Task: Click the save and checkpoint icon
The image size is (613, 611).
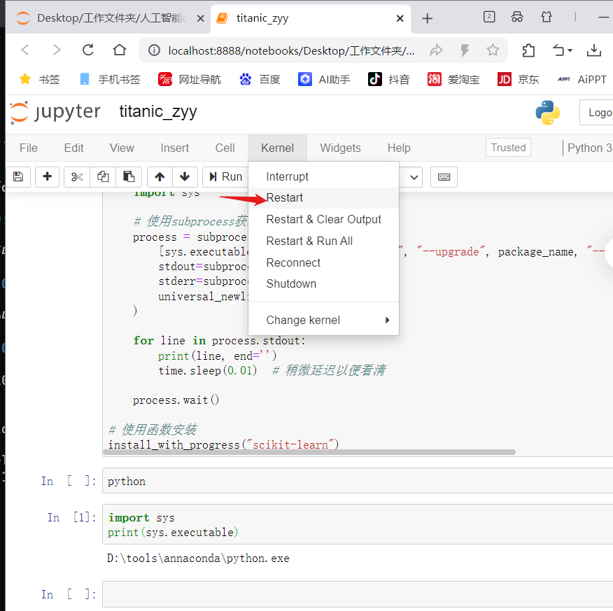Action: coord(18,177)
